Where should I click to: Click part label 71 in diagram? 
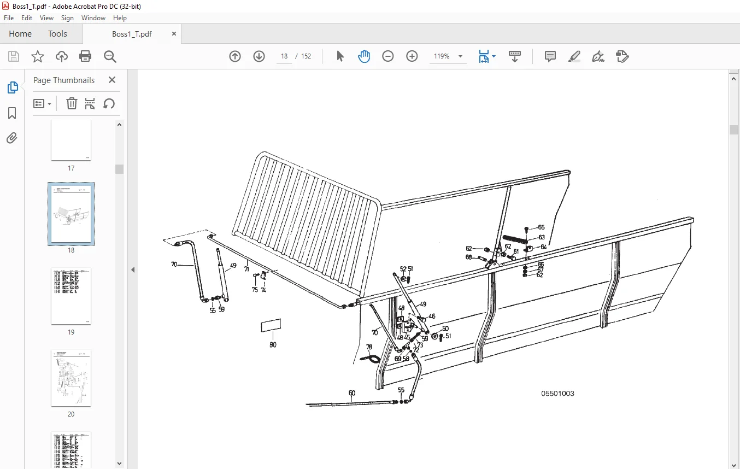(x=246, y=269)
